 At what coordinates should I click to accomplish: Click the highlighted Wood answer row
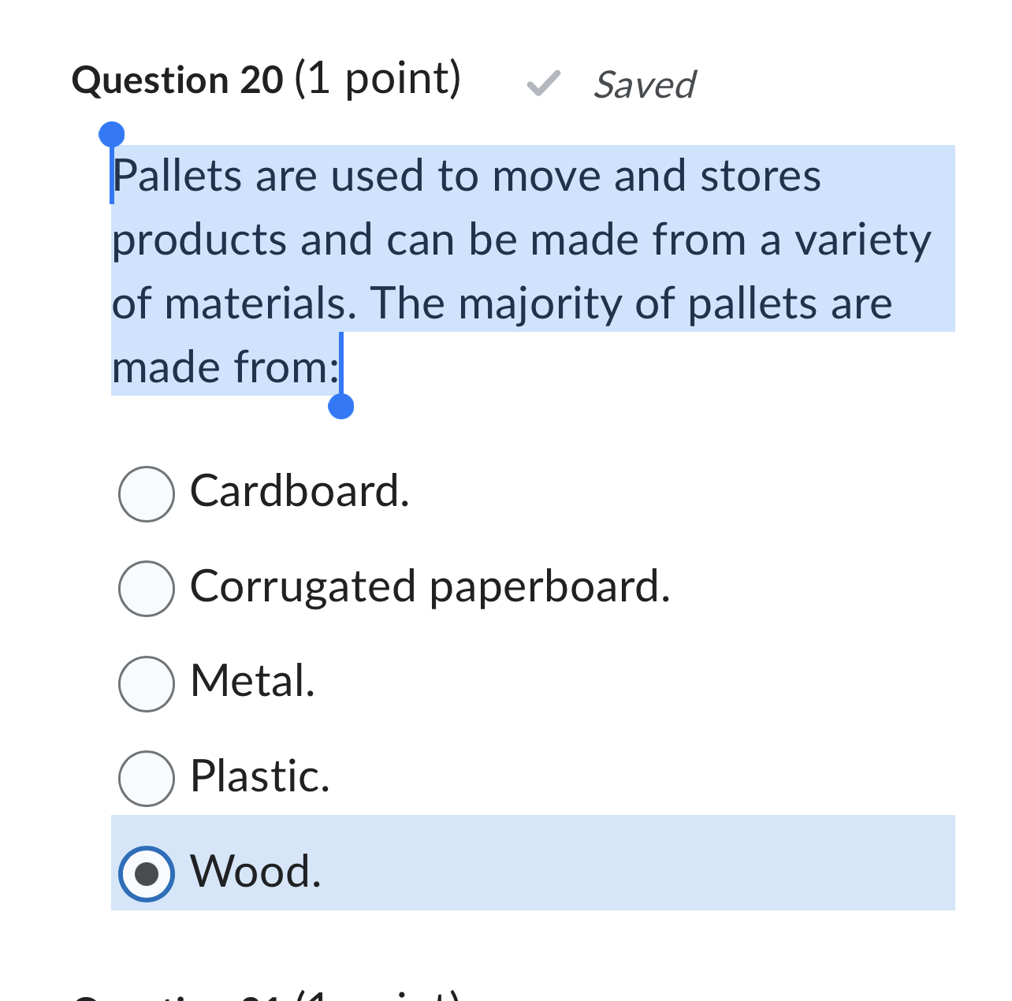(532, 863)
